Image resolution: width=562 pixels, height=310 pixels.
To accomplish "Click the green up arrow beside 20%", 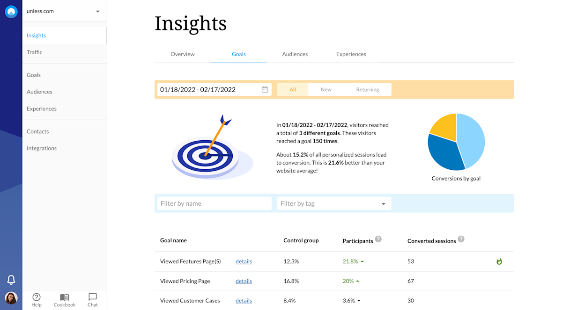I will coord(358,281).
